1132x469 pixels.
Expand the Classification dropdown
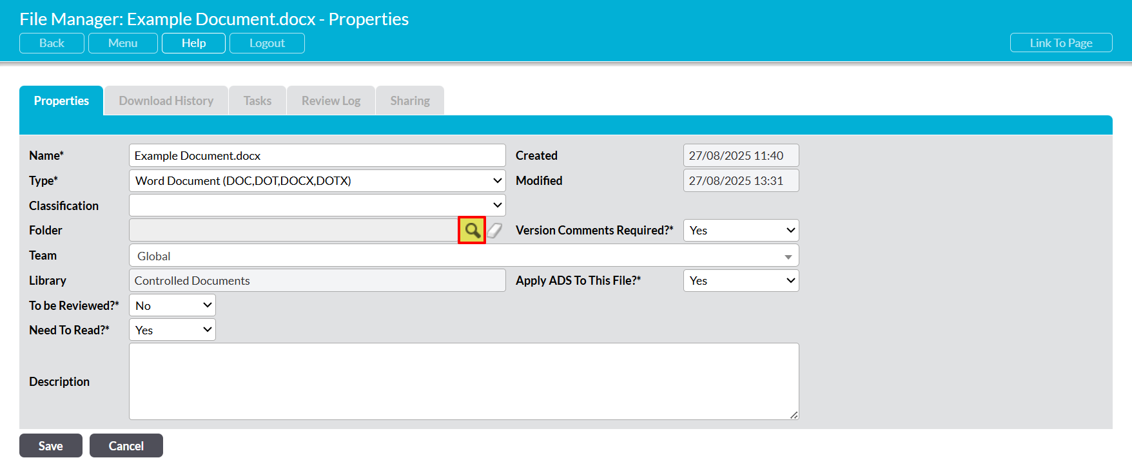click(317, 206)
